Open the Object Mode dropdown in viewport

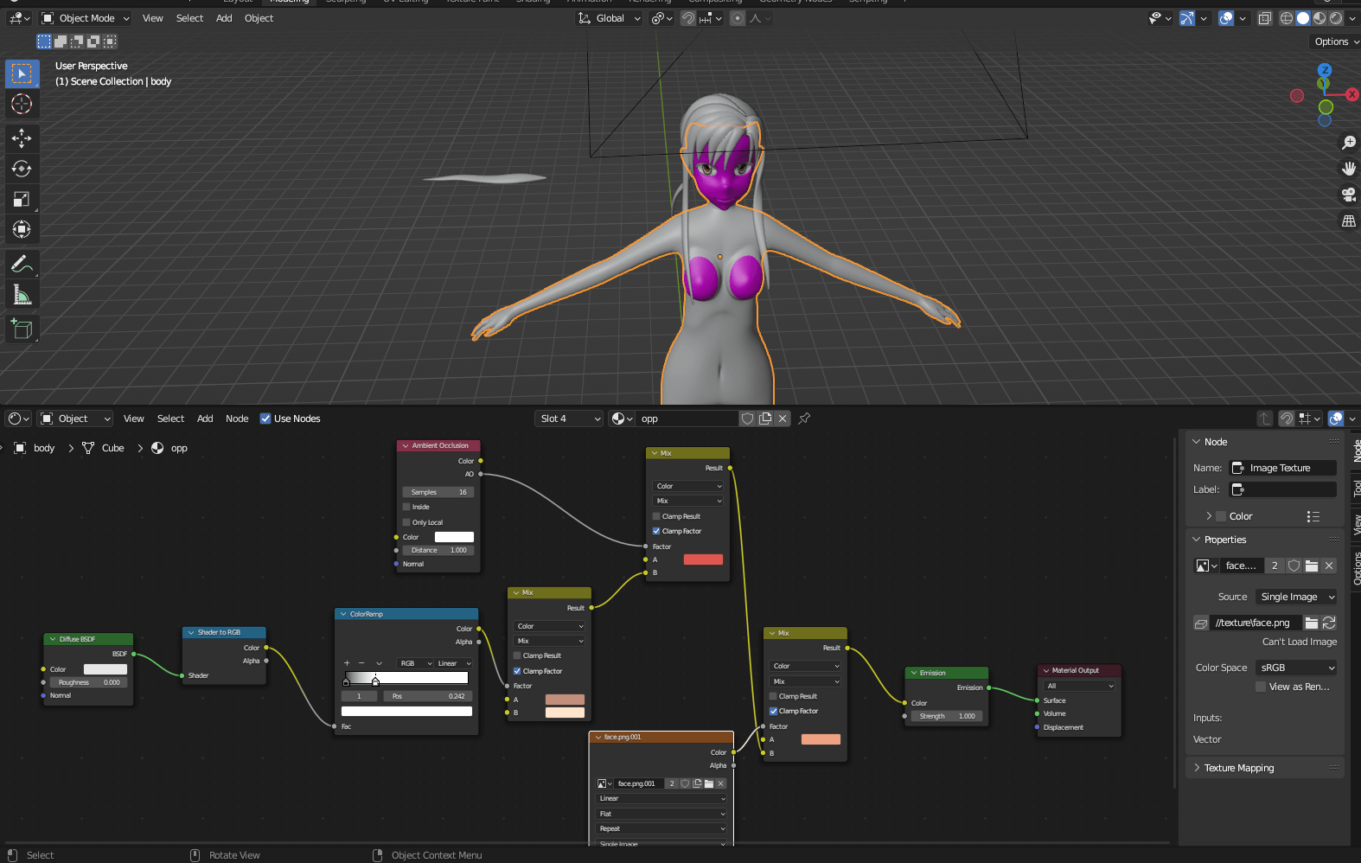[85, 18]
